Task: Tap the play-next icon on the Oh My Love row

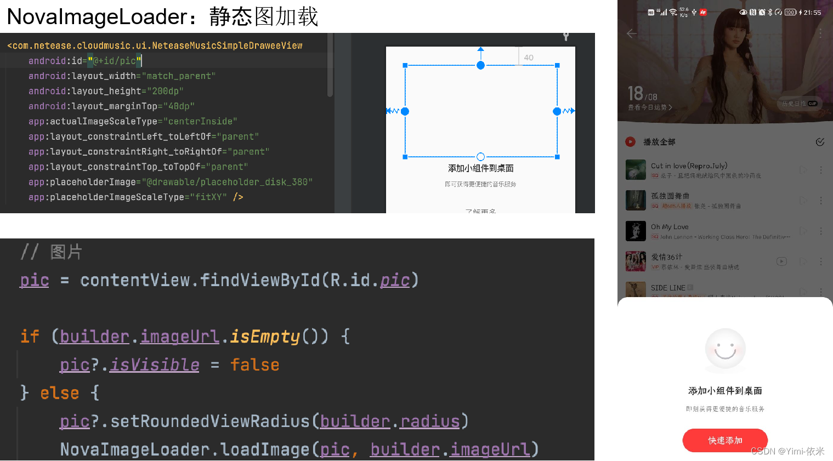Action: click(x=803, y=231)
